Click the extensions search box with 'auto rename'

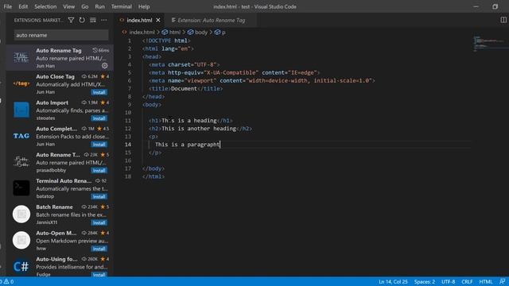click(61, 35)
